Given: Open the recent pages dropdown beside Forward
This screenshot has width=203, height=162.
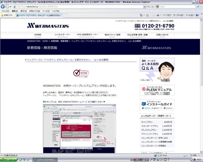Looking at the screenshot, I should (x=11, y=7).
